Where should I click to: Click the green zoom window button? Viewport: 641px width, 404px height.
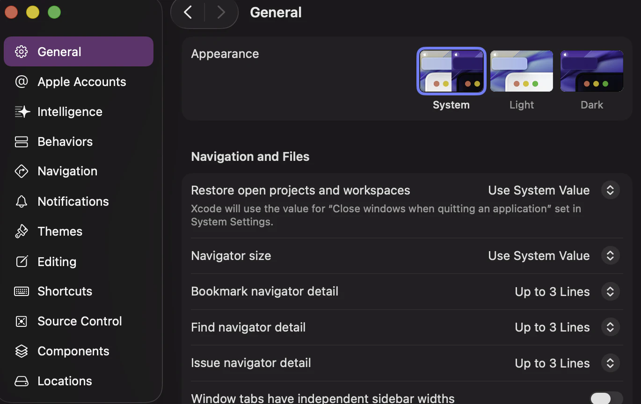tap(54, 12)
